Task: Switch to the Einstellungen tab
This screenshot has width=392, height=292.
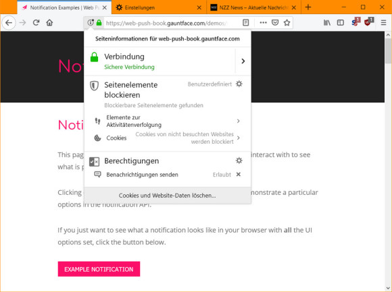Action: (159, 7)
